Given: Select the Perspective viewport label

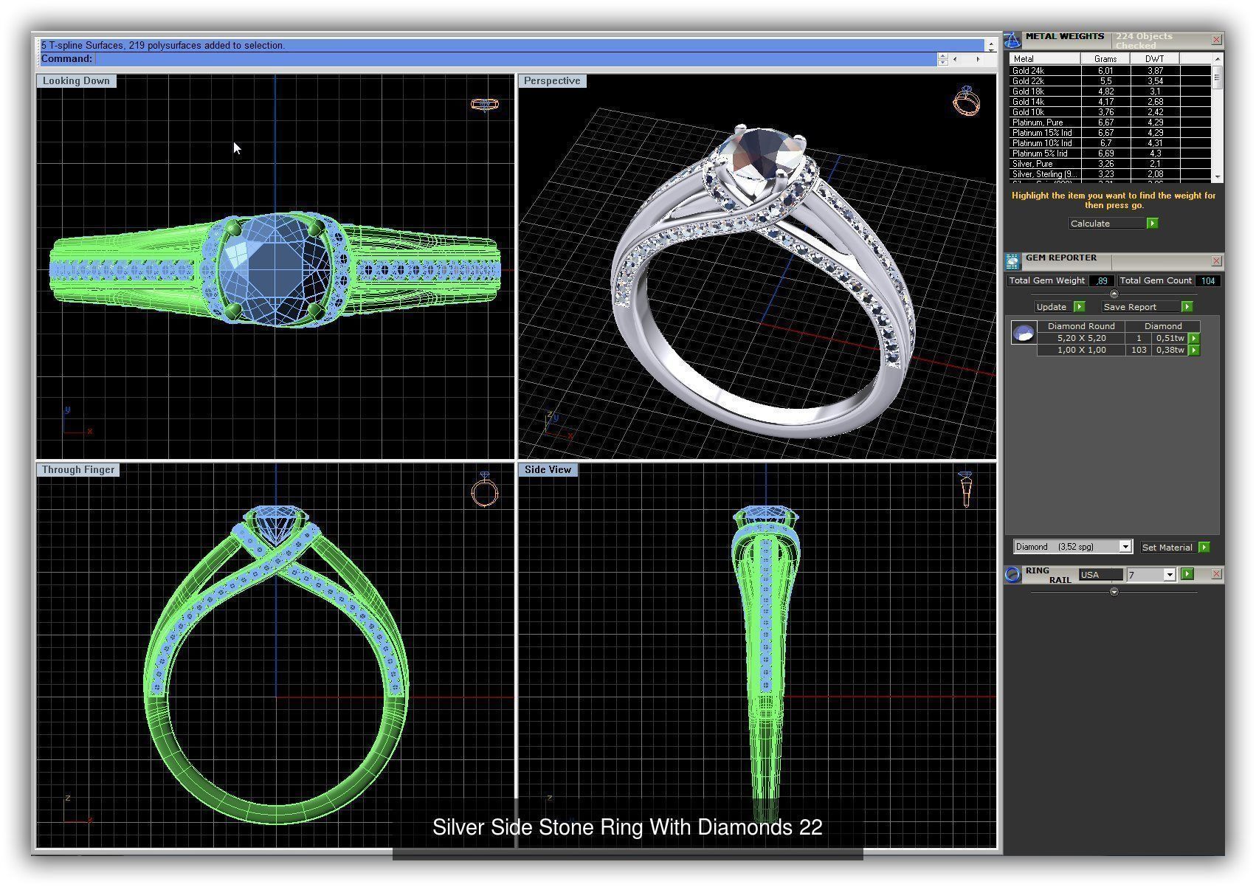Looking at the screenshot, I should point(552,81).
